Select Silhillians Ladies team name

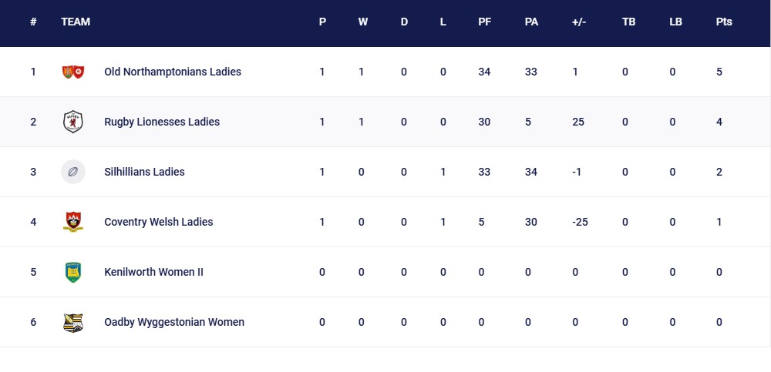pyautogui.click(x=144, y=172)
